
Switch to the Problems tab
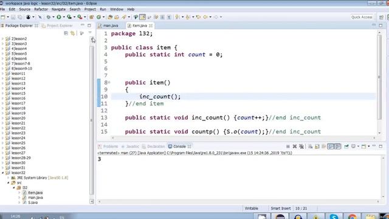[x=108, y=147]
